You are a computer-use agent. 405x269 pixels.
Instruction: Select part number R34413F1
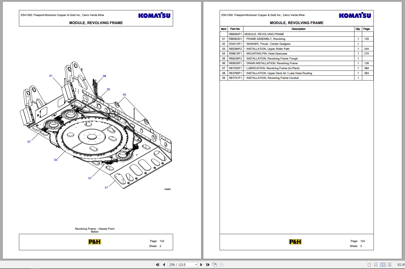click(x=235, y=44)
